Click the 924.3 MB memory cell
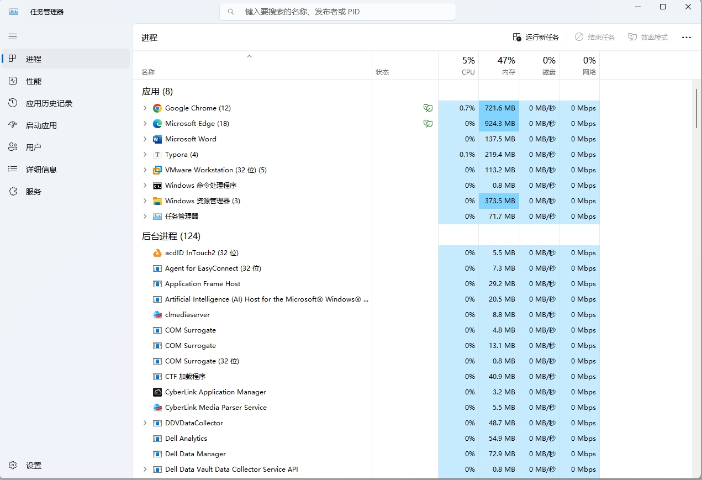Viewport: 702px width, 480px height. 499,124
